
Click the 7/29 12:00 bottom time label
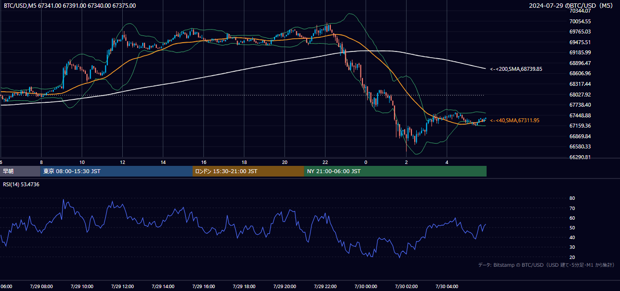122,286
